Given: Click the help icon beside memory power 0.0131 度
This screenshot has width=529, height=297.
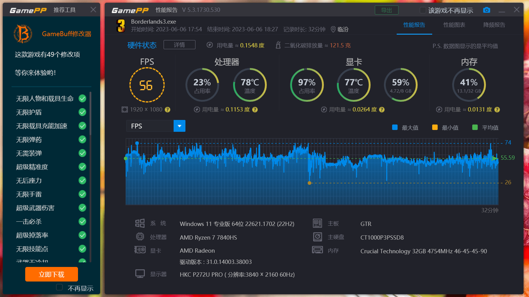Looking at the screenshot, I should (x=497, y=110).
